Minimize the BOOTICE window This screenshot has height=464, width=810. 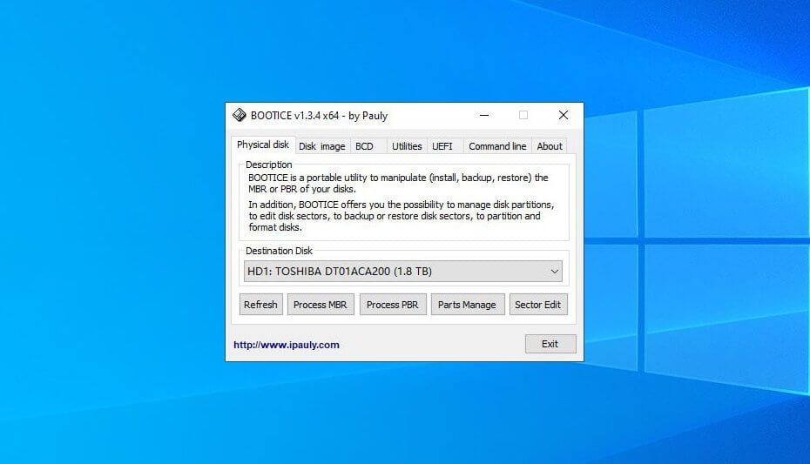[x=484, y=115]
